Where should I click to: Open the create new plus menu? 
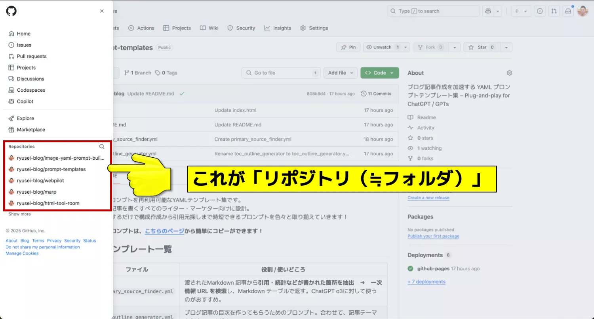520,11
